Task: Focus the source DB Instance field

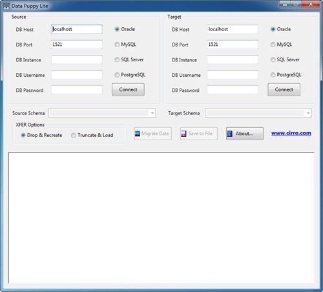Action: coord(77,59)
